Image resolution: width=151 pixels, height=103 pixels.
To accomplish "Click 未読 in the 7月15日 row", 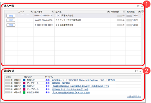I will pyautogui.click(x=48, y=86).
